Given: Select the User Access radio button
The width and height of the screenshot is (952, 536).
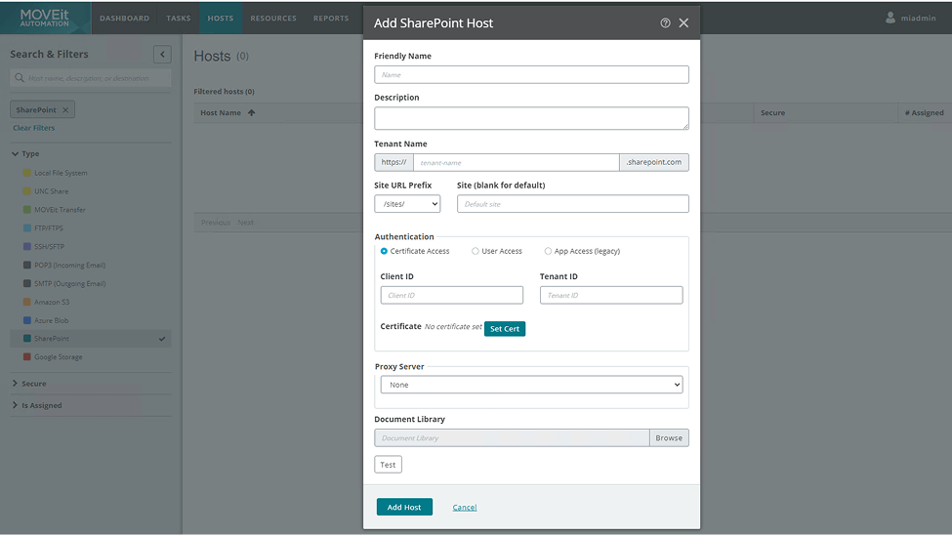Looking at the screenshot, I should click(476, 251).
